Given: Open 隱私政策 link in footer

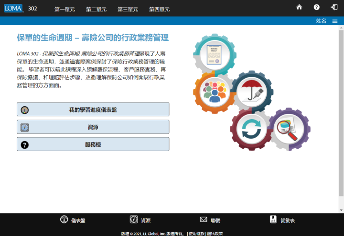Looking at the screenshot, I should (x=215, y=234).
